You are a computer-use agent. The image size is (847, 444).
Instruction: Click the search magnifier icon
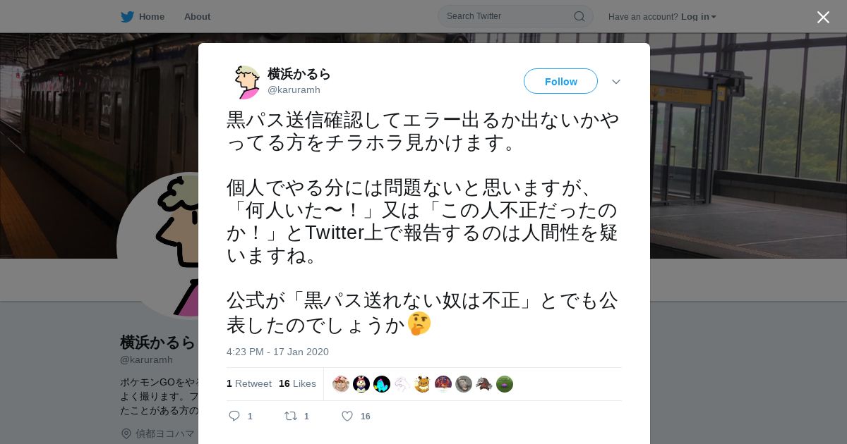(579, 16)
